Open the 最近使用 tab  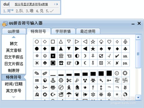coord(88,31)
